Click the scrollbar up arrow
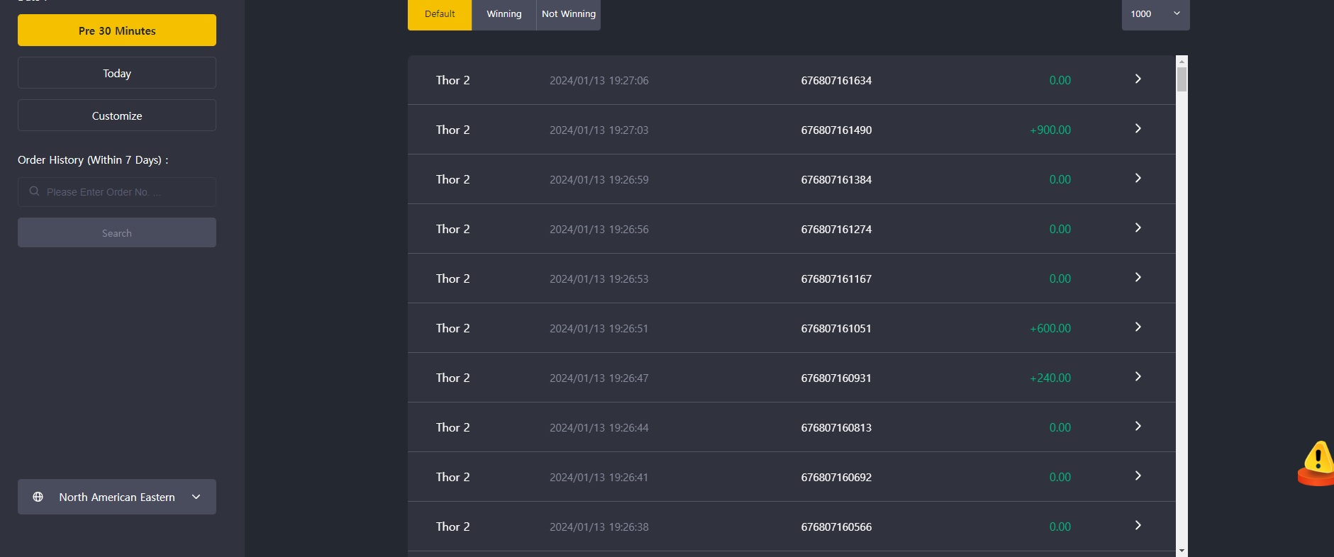Viewport: 1334px width, 557px height. pos(1182,61)
